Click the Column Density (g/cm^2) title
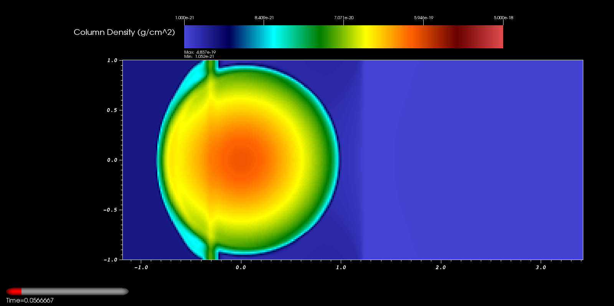The height and width of the screenshot is (306, 614). coord(124,32)
